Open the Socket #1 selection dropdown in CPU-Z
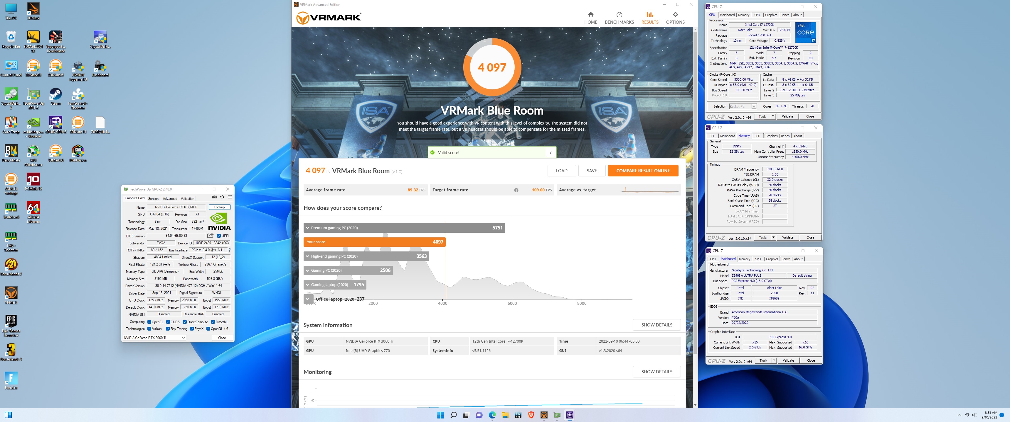Viewport: 1010px width, 422px height. tap(742, 106)
